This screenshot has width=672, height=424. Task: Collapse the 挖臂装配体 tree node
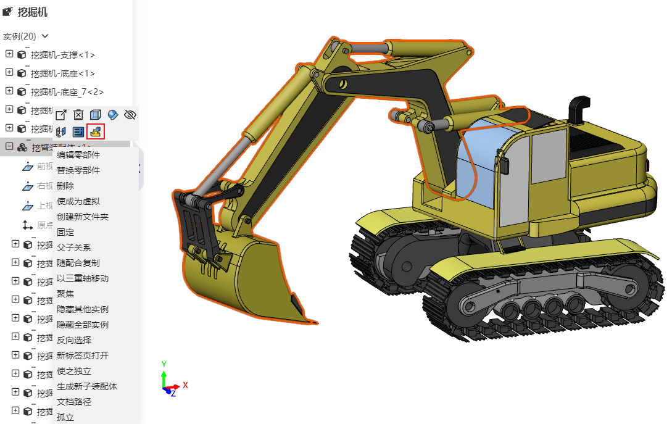[9, 147]
